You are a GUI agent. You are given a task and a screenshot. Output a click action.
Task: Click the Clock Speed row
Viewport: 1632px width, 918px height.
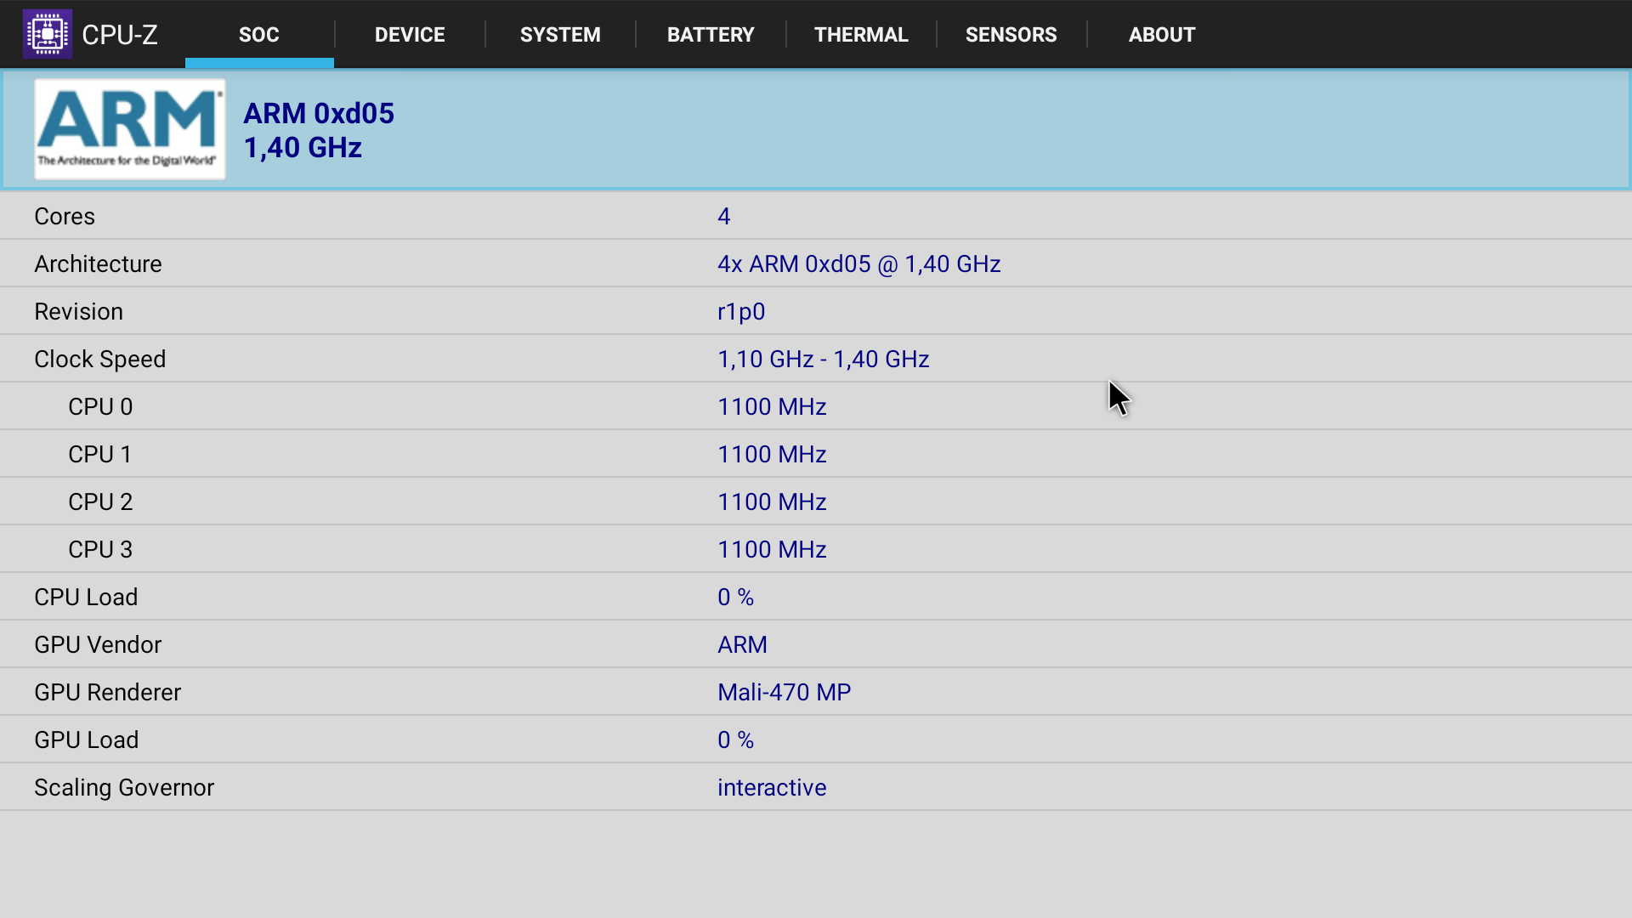816,359
